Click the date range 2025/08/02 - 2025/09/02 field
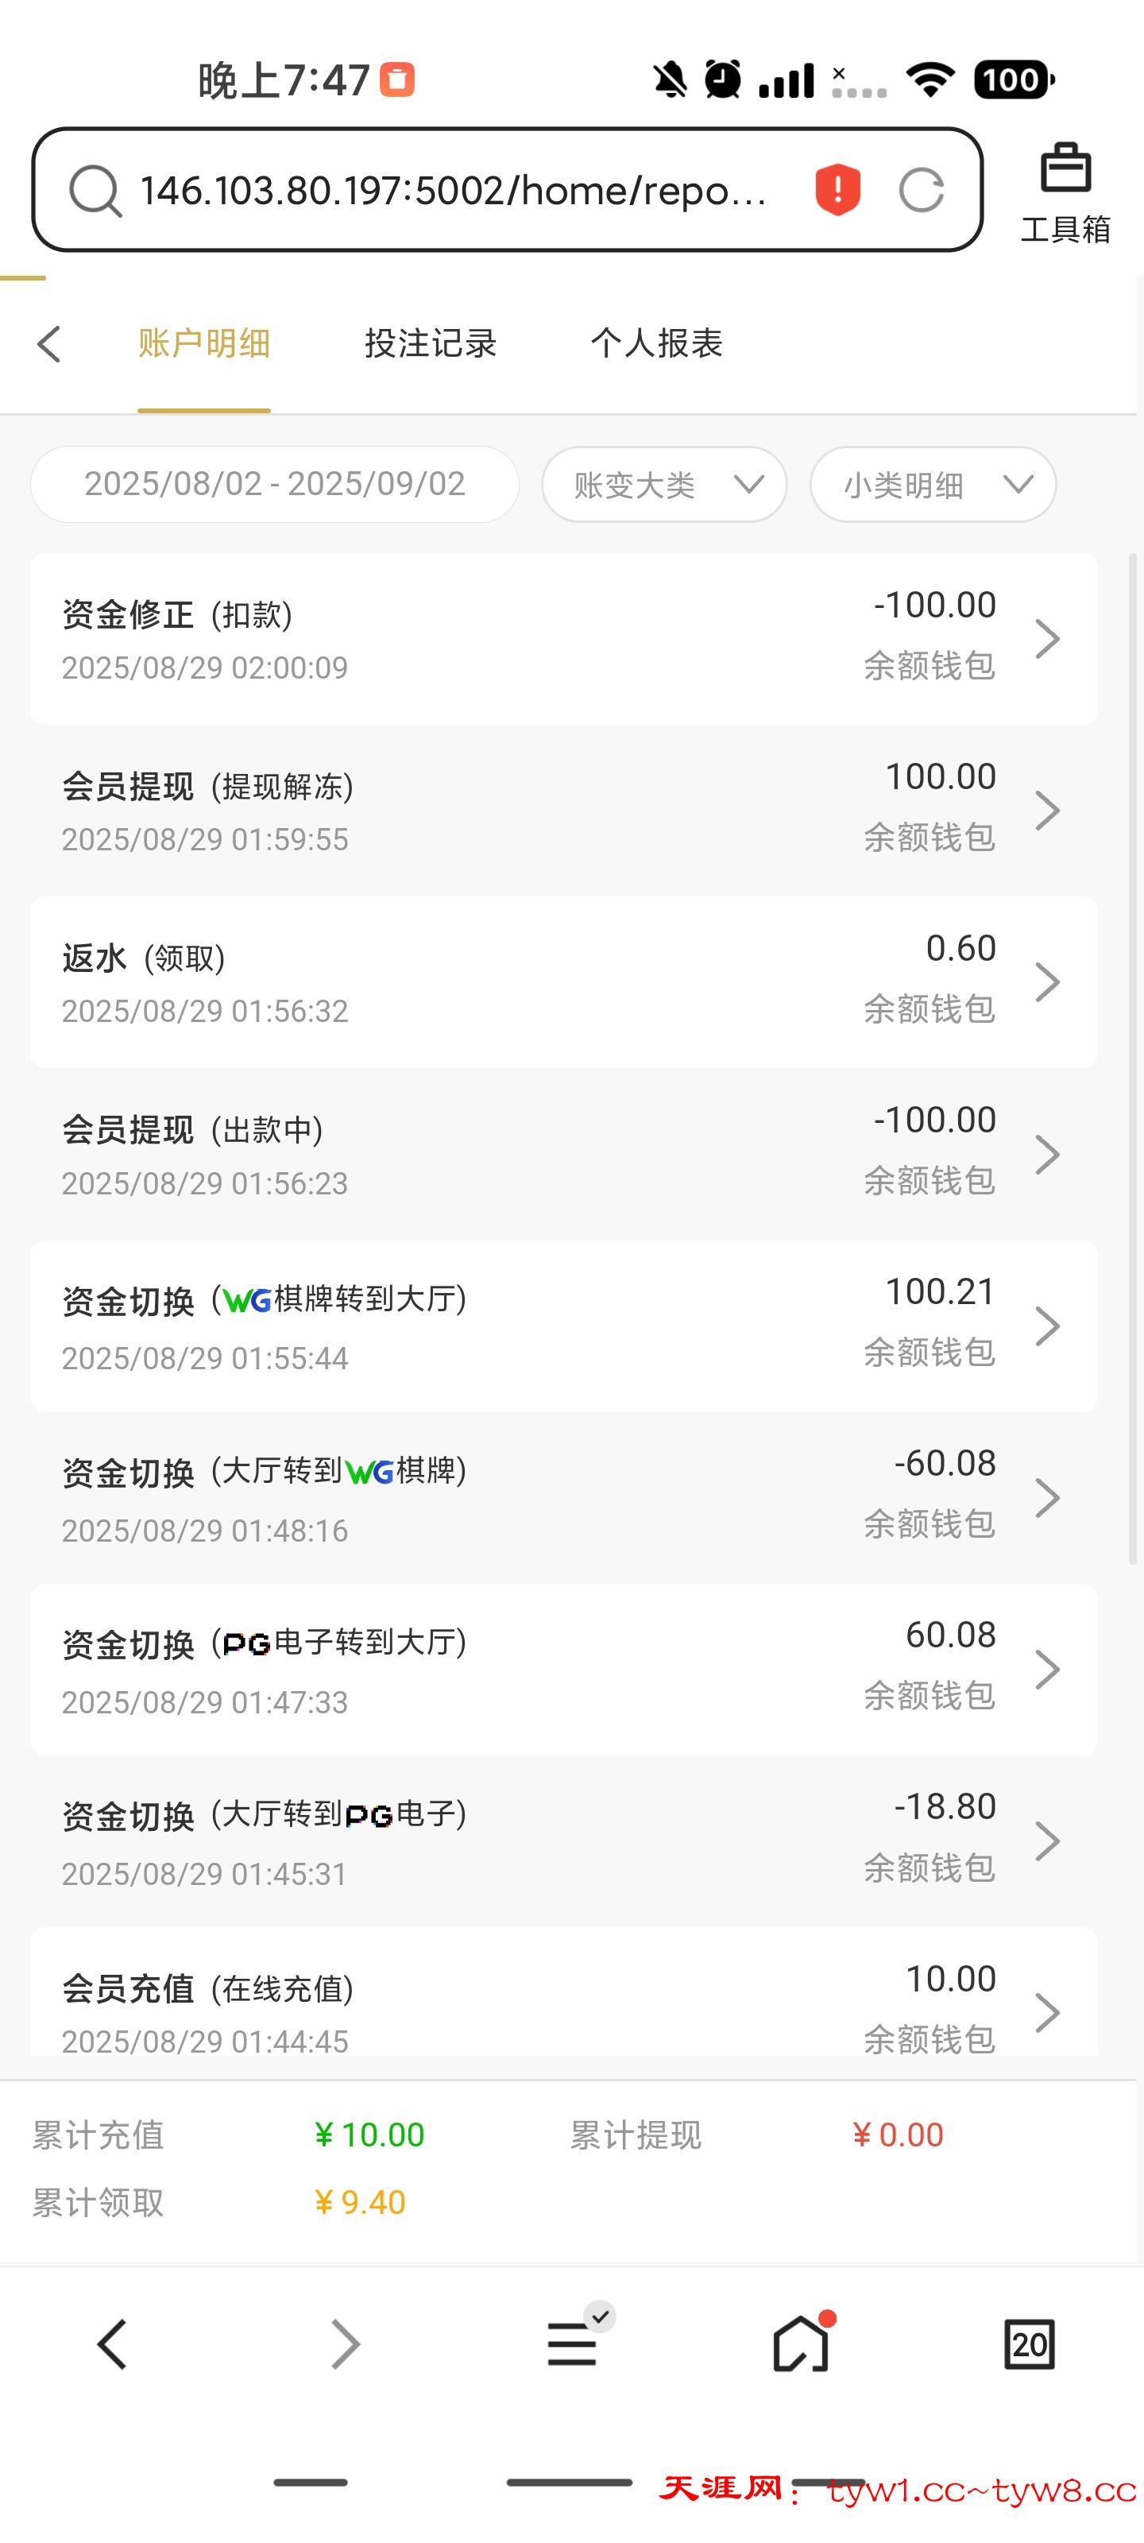1144x2543 pixels. tap(274, 484)
